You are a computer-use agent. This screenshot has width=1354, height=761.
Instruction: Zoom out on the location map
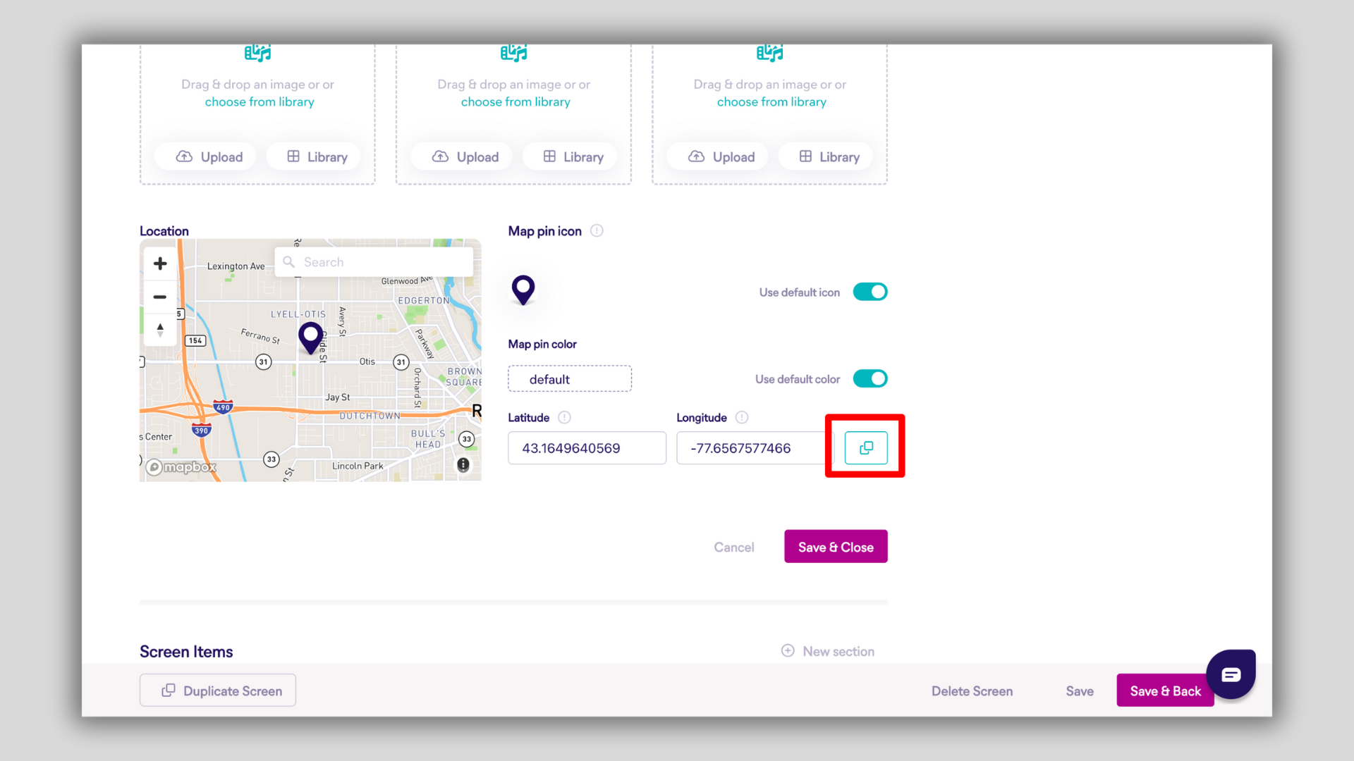[x=160, y=297]
